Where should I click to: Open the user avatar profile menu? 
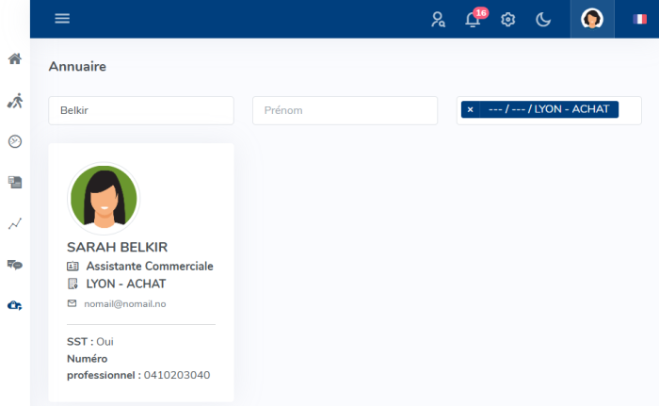click(x=592, y=19)
